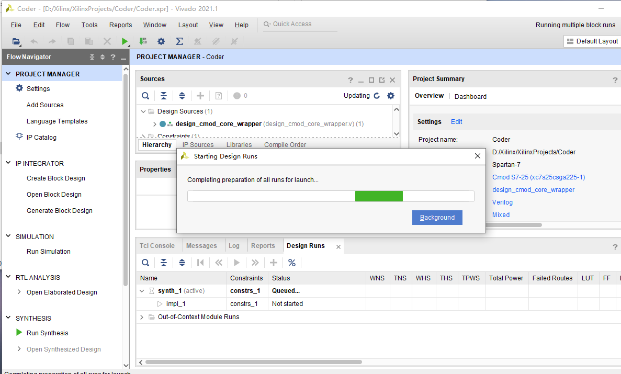Viewport: 621px width, 374px height.
Task: Click the Verilog target language link
Action: click(x=503, y=202)
